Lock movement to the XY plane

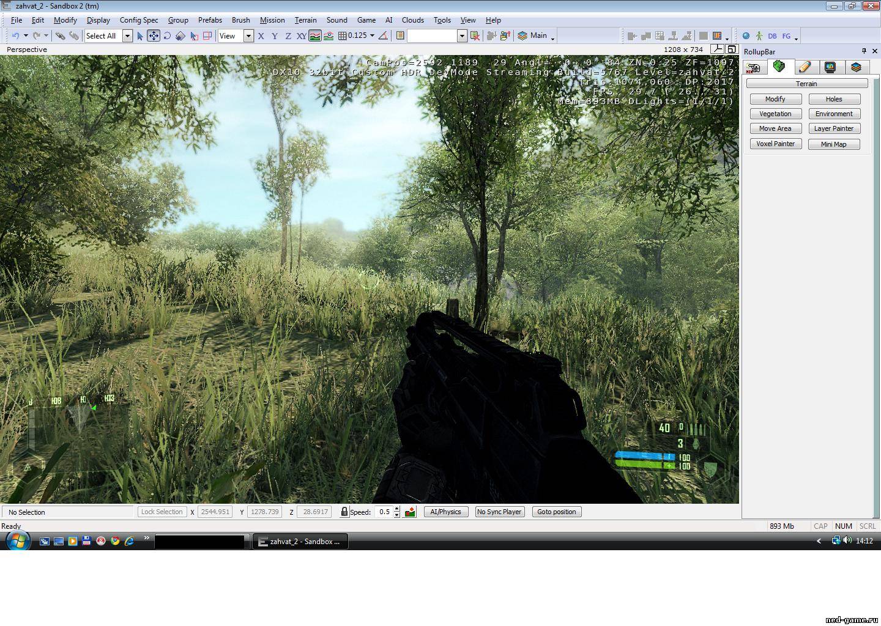302,36
